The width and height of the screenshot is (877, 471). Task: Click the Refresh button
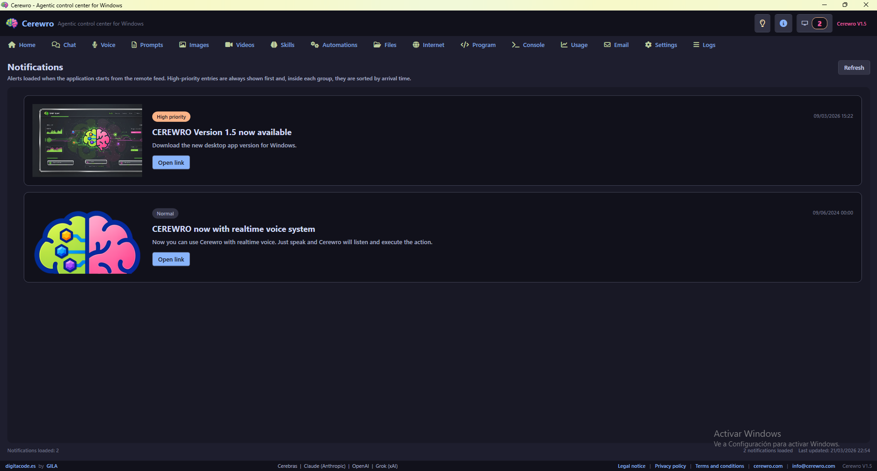click(x=853, y=67)
